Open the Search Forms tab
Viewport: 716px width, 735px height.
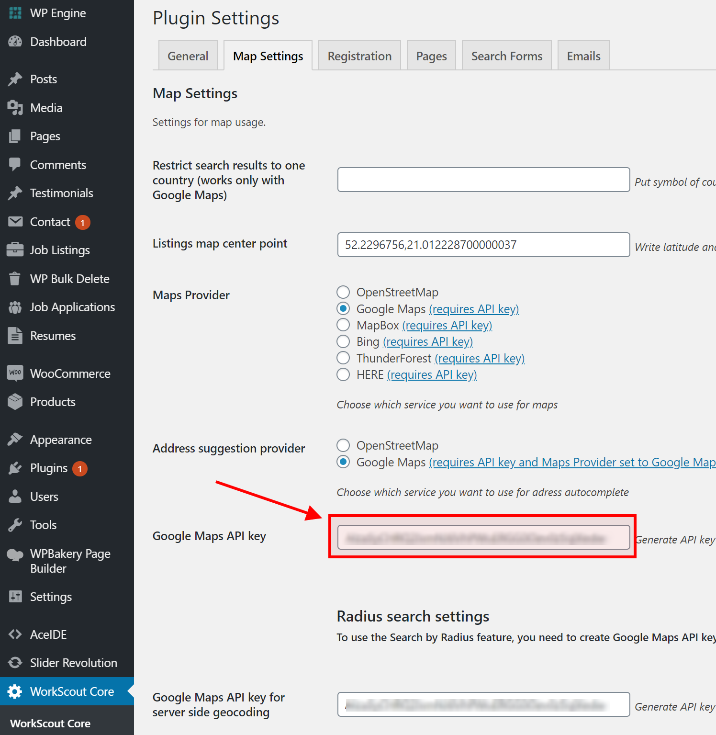pos(506,56)
